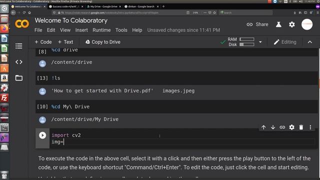Close the Welcome To Colaboratory tab

tap(44, 6)
